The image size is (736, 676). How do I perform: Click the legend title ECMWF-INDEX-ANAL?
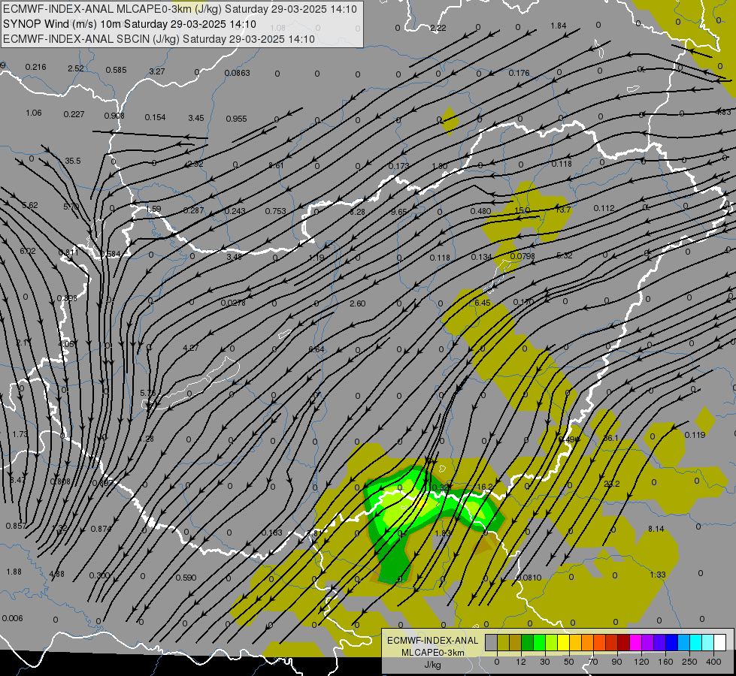pyautogui.click(x=432, y=641)
